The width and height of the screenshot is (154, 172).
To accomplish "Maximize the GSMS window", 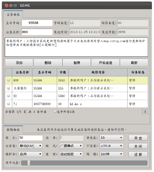I will tap(15, 6).
